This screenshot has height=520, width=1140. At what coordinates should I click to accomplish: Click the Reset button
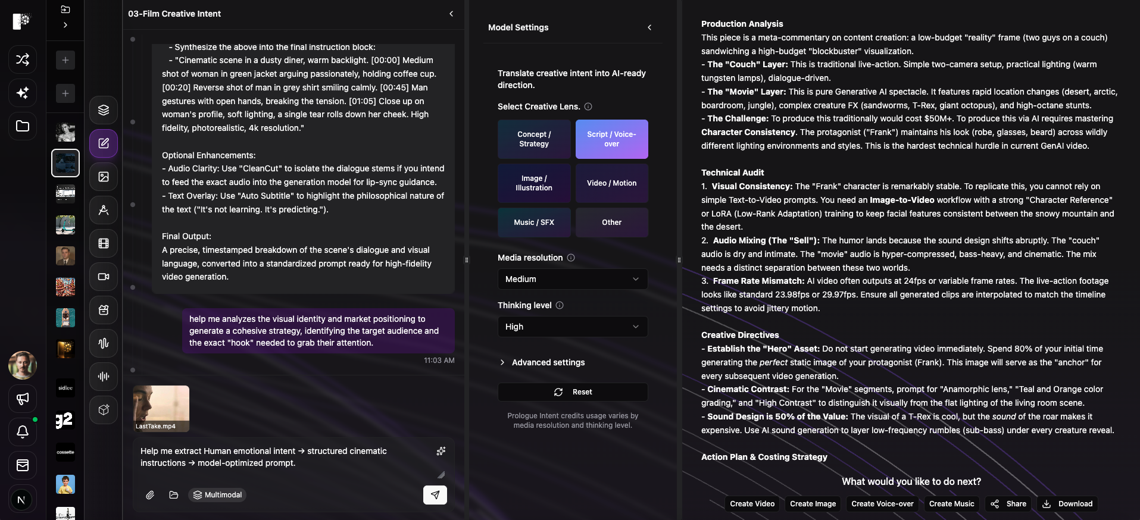[573, 392]
